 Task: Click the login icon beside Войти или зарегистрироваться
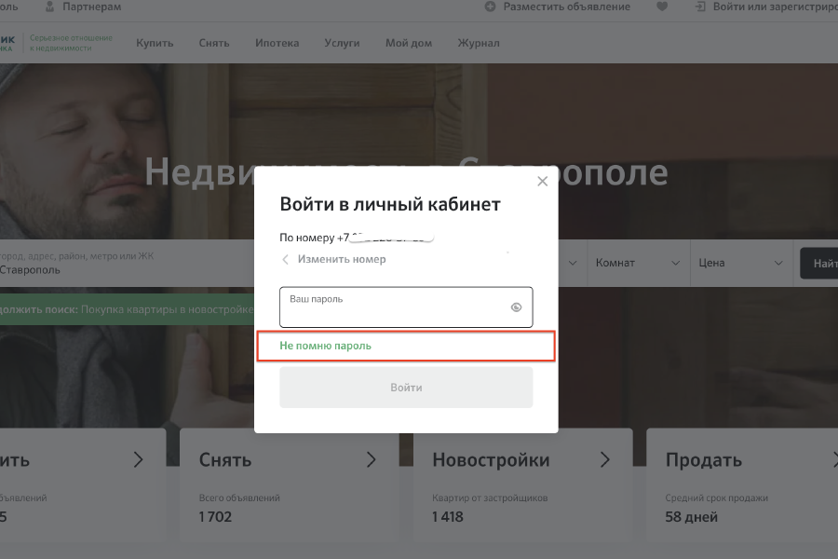[699, 7]
